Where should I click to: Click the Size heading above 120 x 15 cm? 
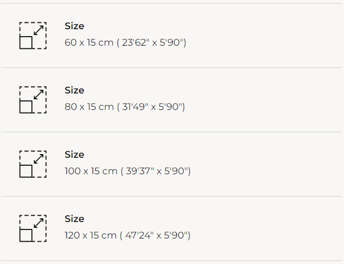pos(74,219)
